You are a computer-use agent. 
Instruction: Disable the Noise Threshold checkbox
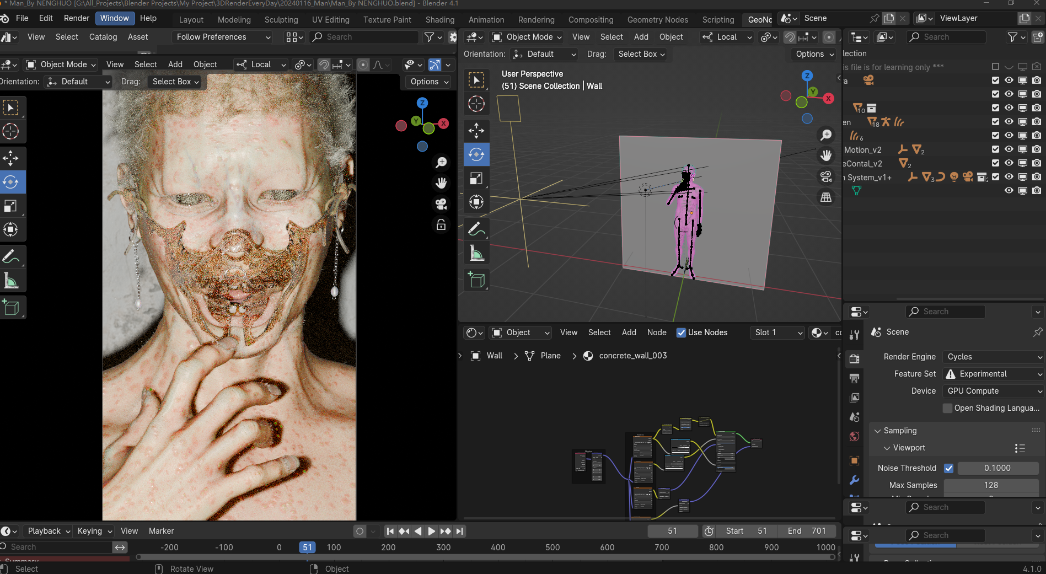click(948, 468)
